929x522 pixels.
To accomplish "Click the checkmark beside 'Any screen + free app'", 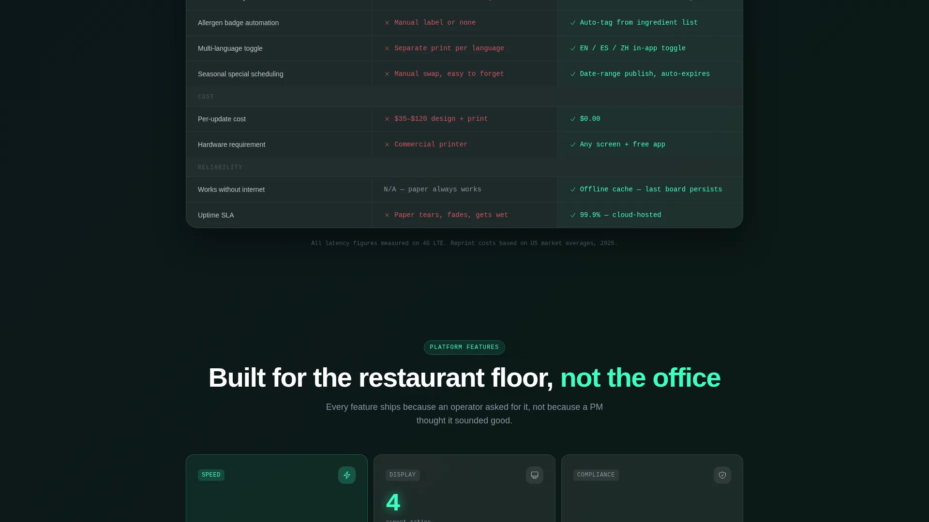I will tap(573, 145).
